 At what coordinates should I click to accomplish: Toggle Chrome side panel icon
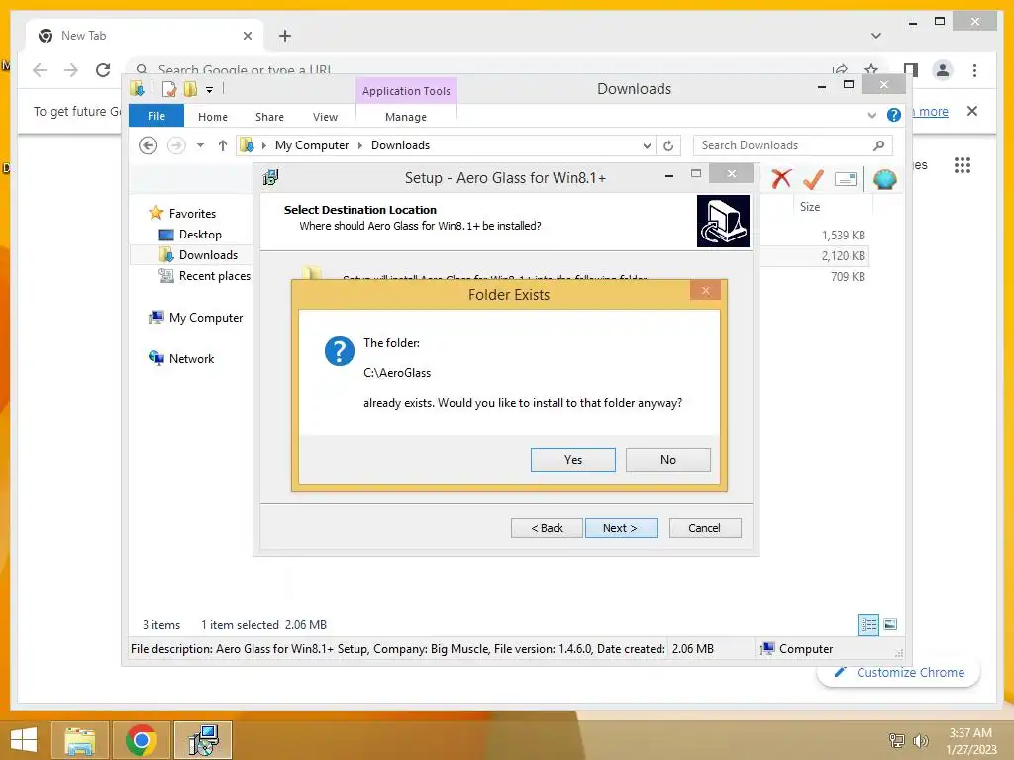[x=911, y=70]
